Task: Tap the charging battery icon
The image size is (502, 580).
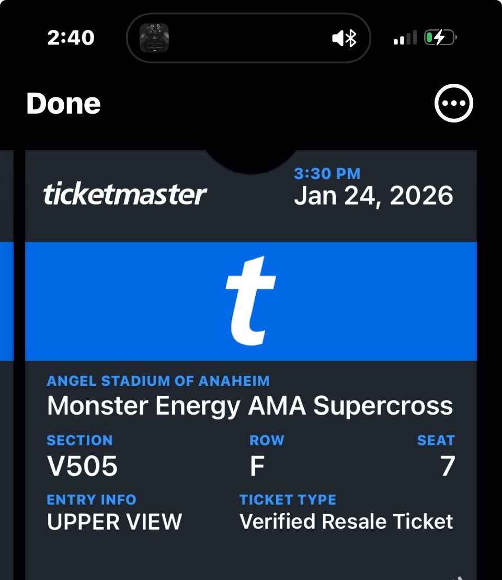Action: coord(440,38)
